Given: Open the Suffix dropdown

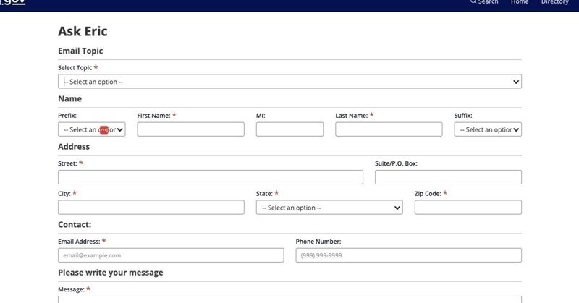Looking at the screenshot, I should pyautogui.click(x=488, y=129).
